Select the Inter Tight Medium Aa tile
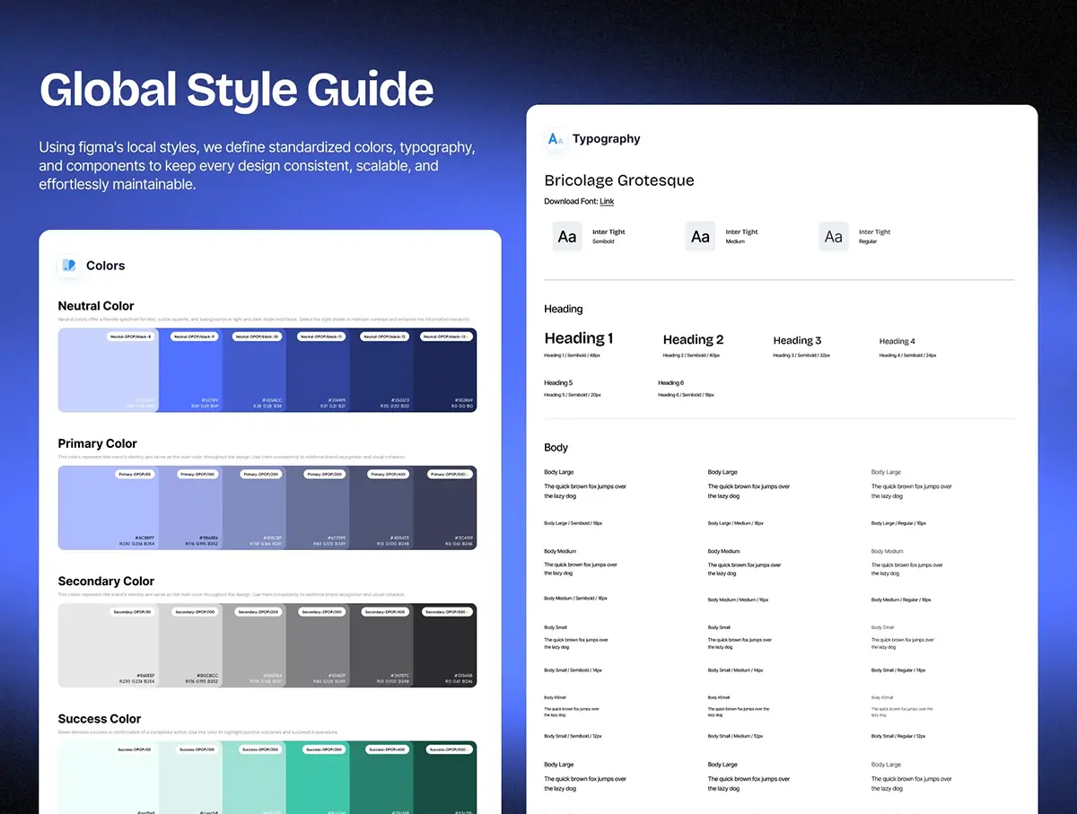 (700, 237)
